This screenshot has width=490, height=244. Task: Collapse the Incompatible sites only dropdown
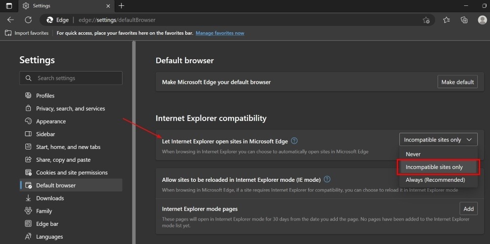click(x=439, y=139)
